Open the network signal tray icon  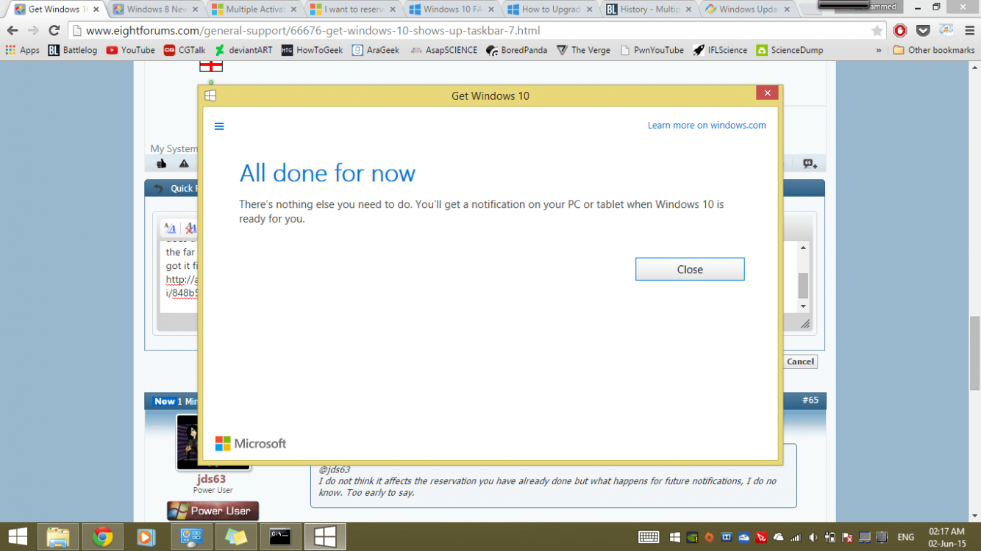click(x=796, y=538)
